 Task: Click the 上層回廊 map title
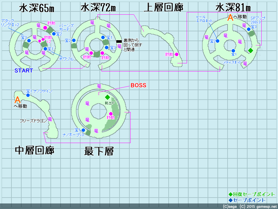(x=163, y=8)
